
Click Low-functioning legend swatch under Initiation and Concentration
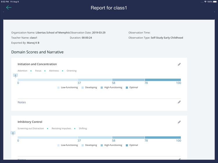pos(58,88)
